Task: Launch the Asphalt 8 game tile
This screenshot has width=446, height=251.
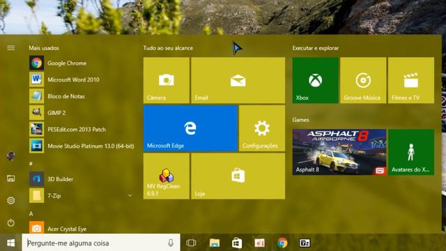Action: pos(339,152)
